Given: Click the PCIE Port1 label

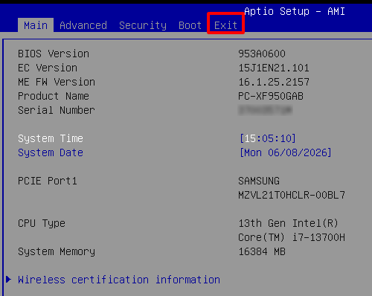Looking at the screenshot, I should pos(48,181).
